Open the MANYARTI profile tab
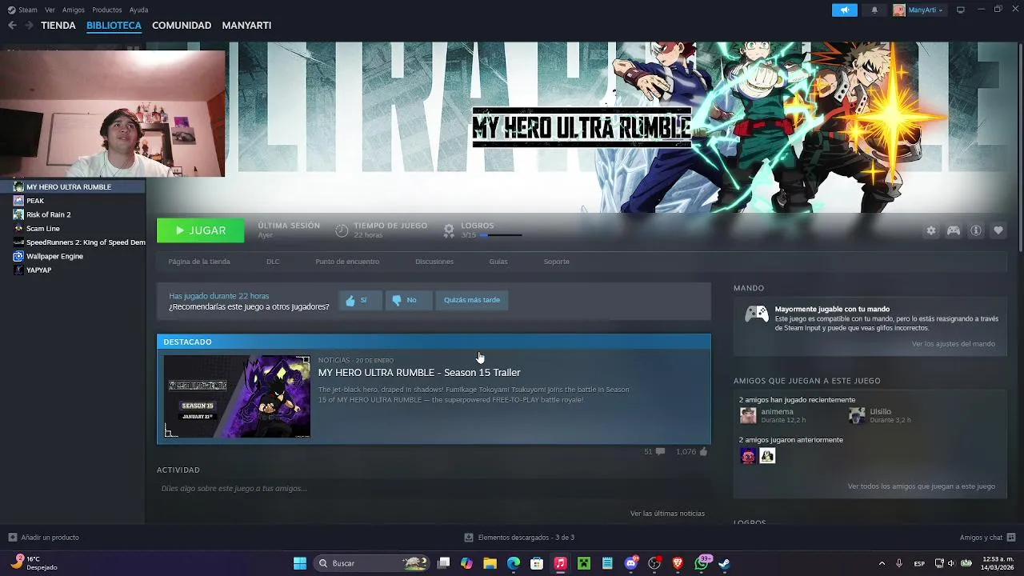The height and width of the screenshot is (576, 1024). click(246, 26)
